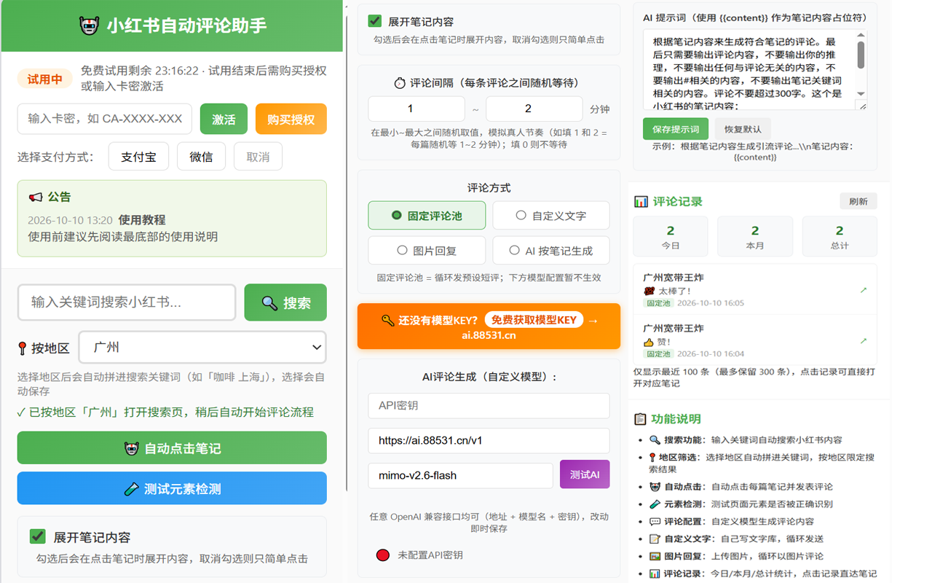
Task: Click the orange 购买授权 button
Action: pos(291,119)
